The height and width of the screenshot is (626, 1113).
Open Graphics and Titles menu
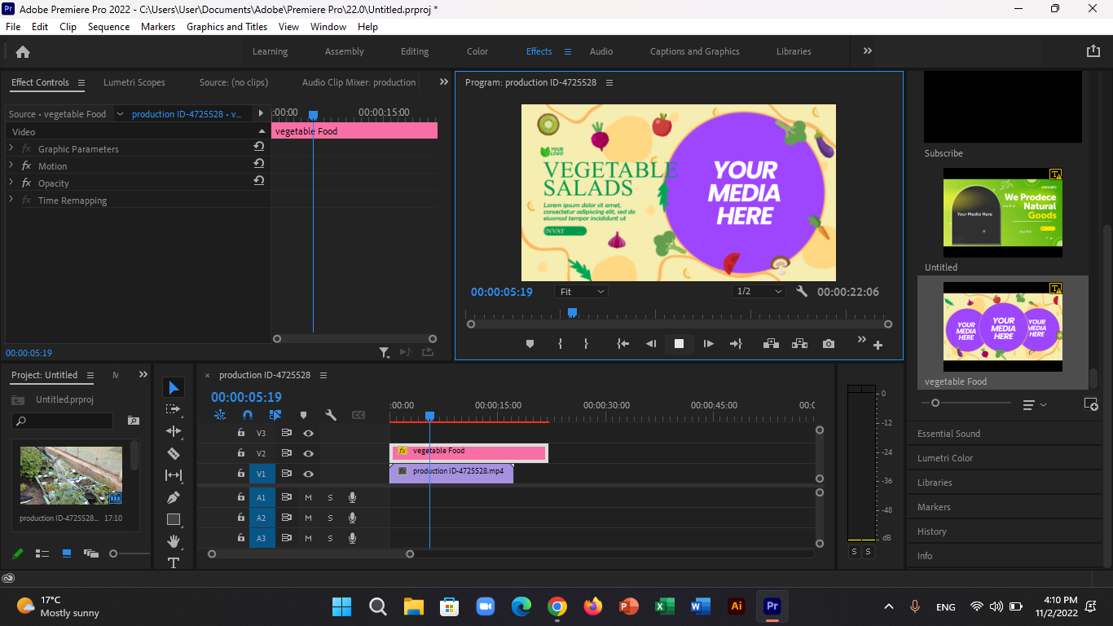tap(227, 27)
